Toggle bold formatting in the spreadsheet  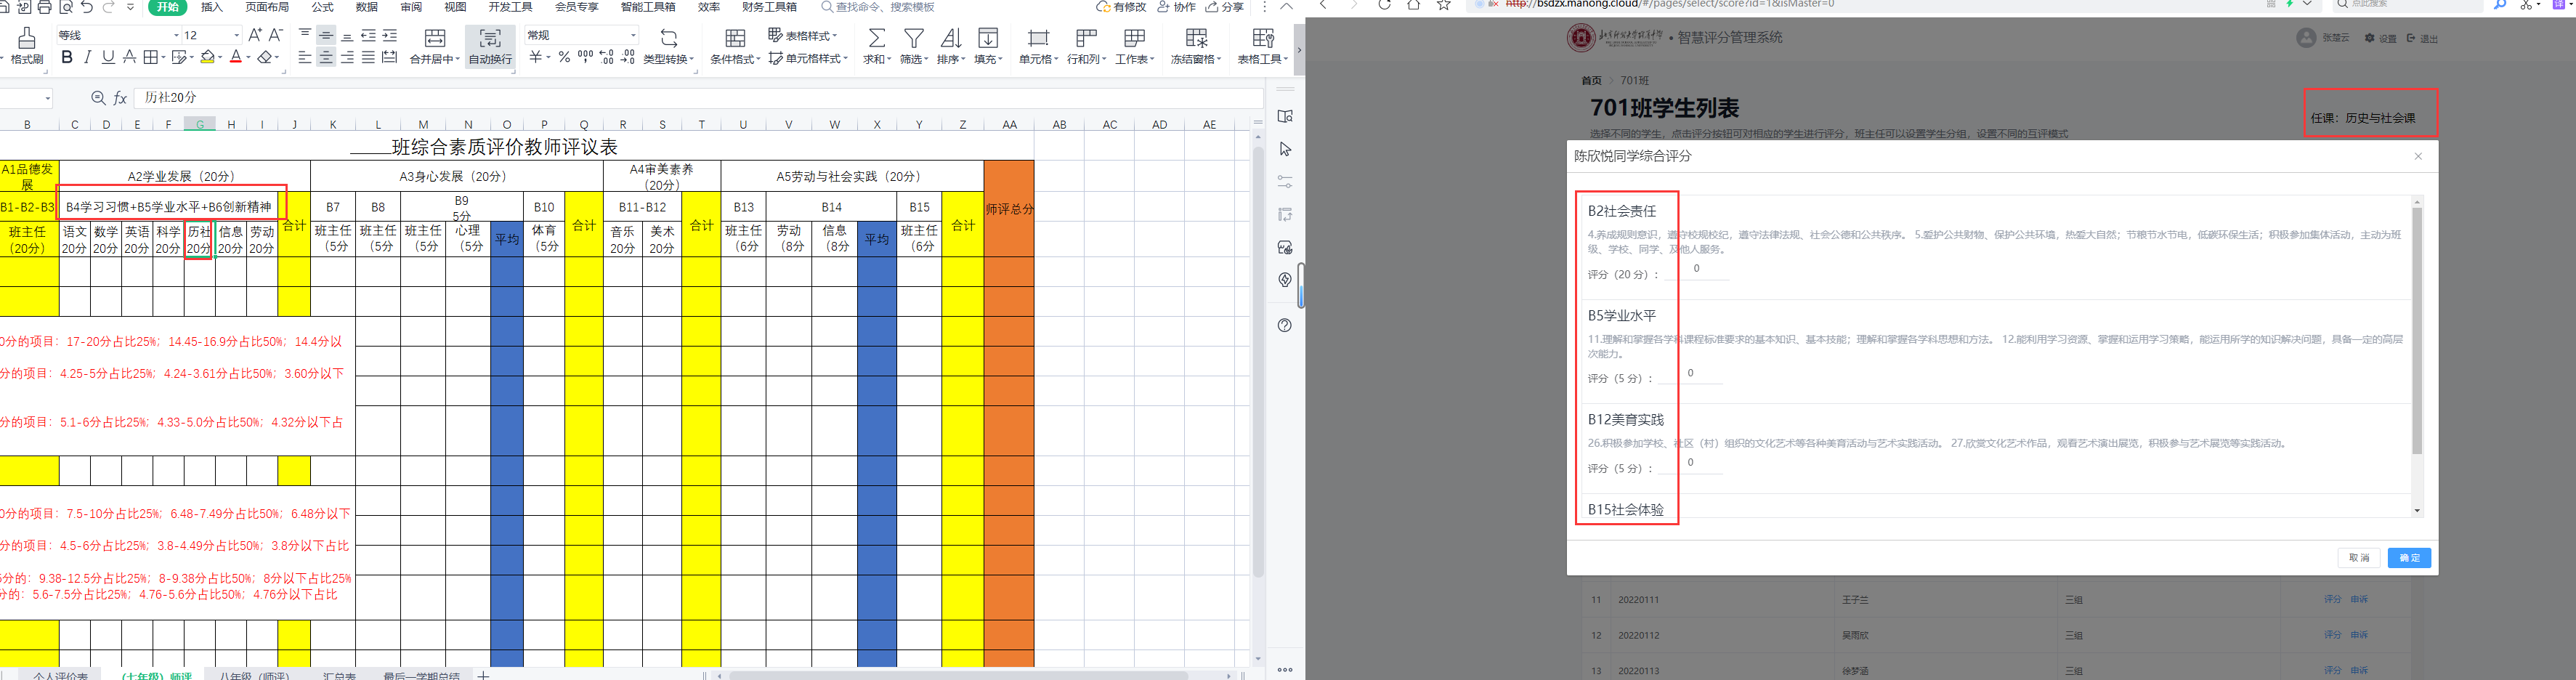click(x=67, y=57)
